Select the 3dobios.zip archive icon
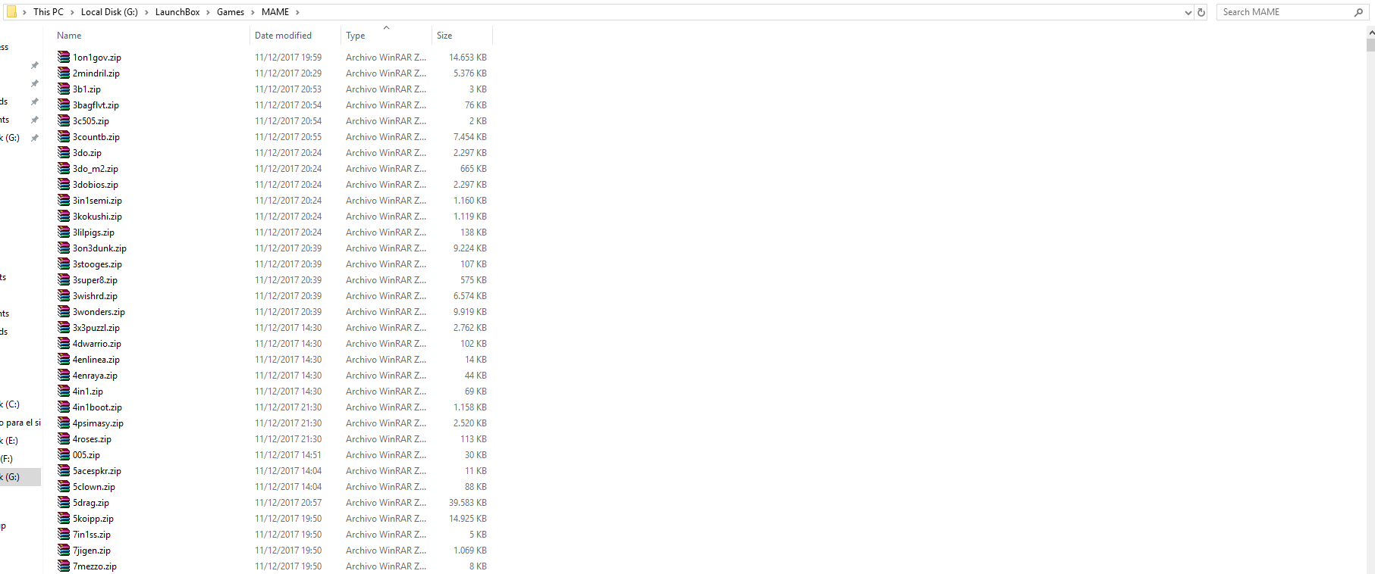This screenshot has height=574, width=1375. [64, 184]
